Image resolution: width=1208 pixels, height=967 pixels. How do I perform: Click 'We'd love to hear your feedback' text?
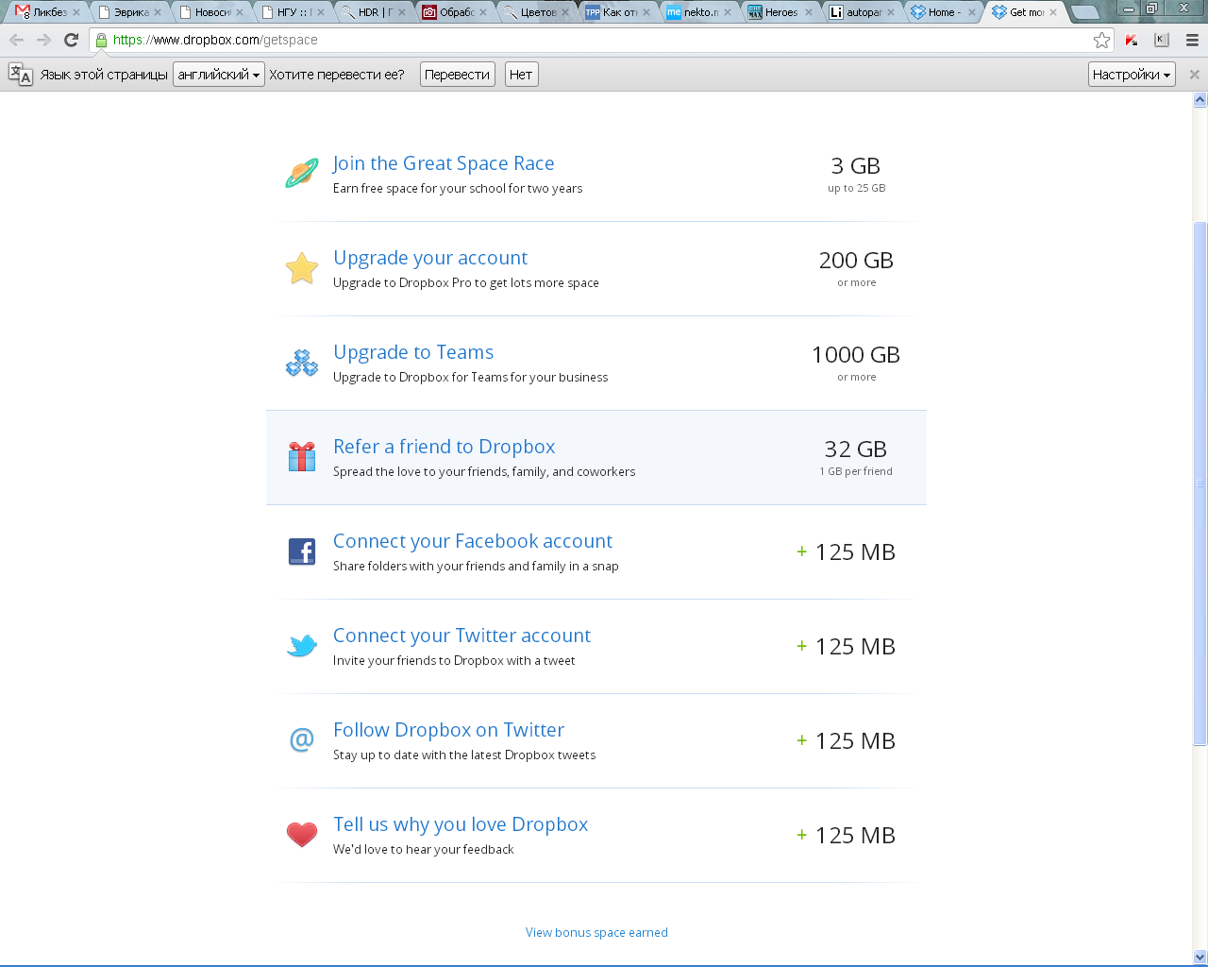coord(424,849)
